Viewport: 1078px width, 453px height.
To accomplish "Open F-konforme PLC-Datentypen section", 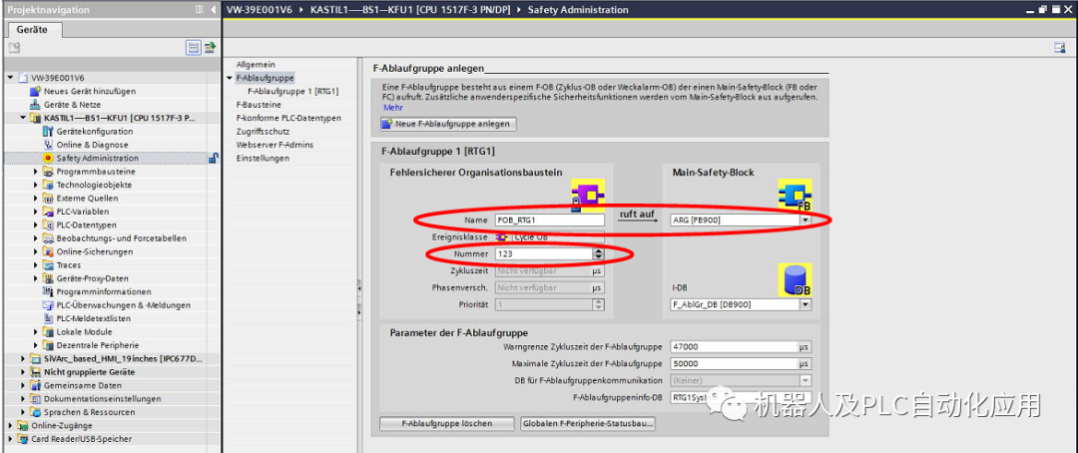I will [x=288, y=118].
